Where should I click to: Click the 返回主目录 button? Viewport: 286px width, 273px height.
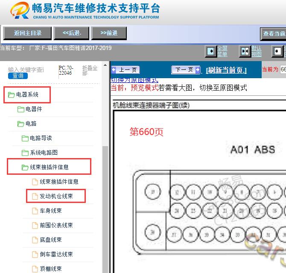27,33
